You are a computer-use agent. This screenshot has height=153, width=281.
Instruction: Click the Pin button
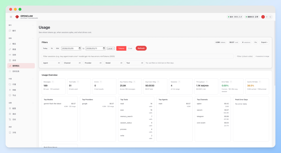pyautogui.click(x=256, y=42)
